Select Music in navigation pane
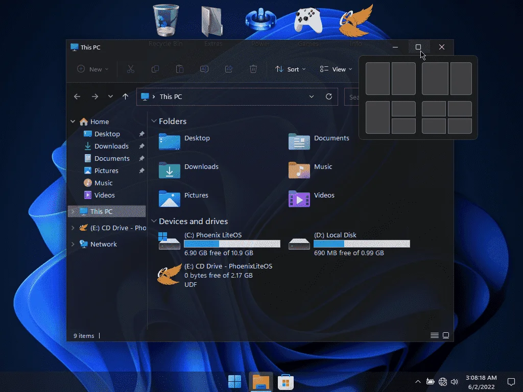 [x=103, y=183]
